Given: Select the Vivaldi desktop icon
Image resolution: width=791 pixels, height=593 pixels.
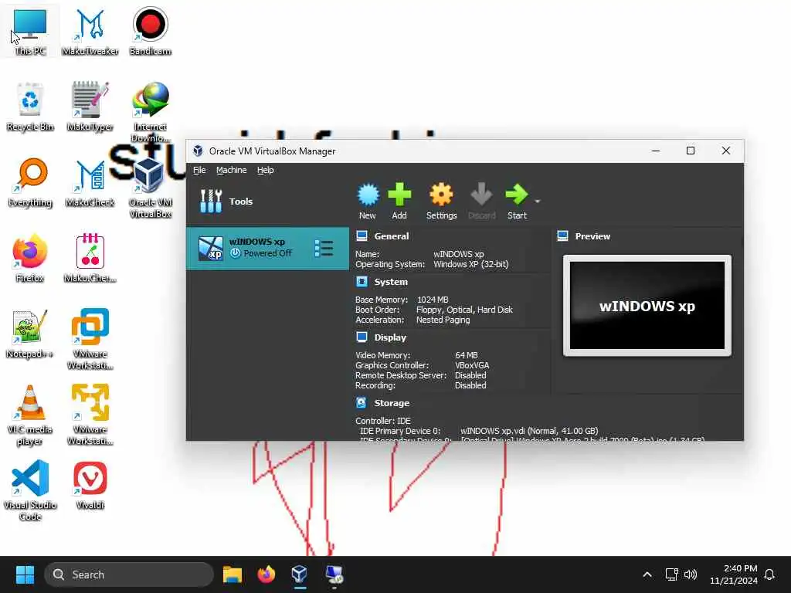Looking at the screenshot, I should [90, 485].
